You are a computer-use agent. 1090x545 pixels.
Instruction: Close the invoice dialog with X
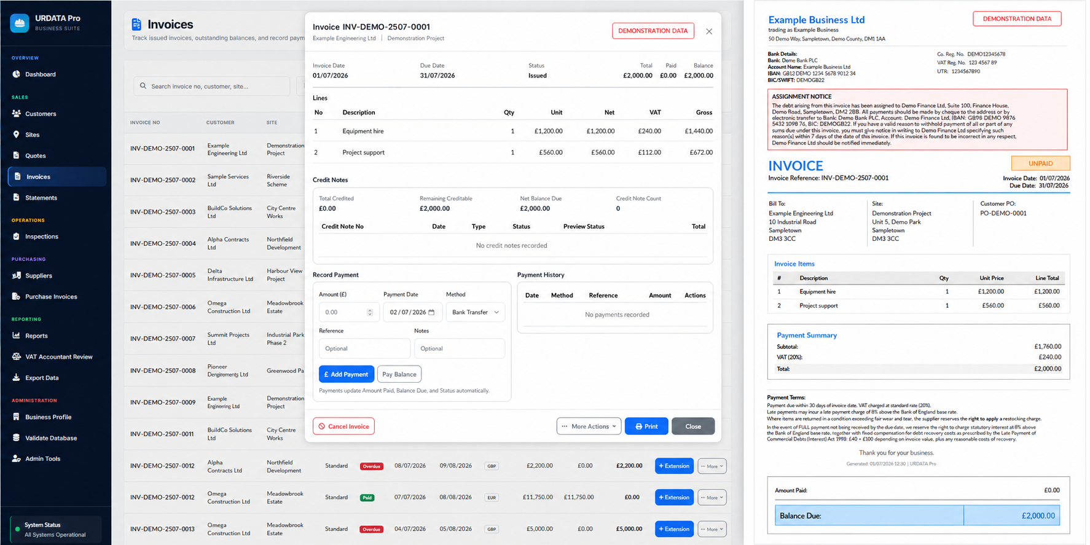tap(709, 31)
